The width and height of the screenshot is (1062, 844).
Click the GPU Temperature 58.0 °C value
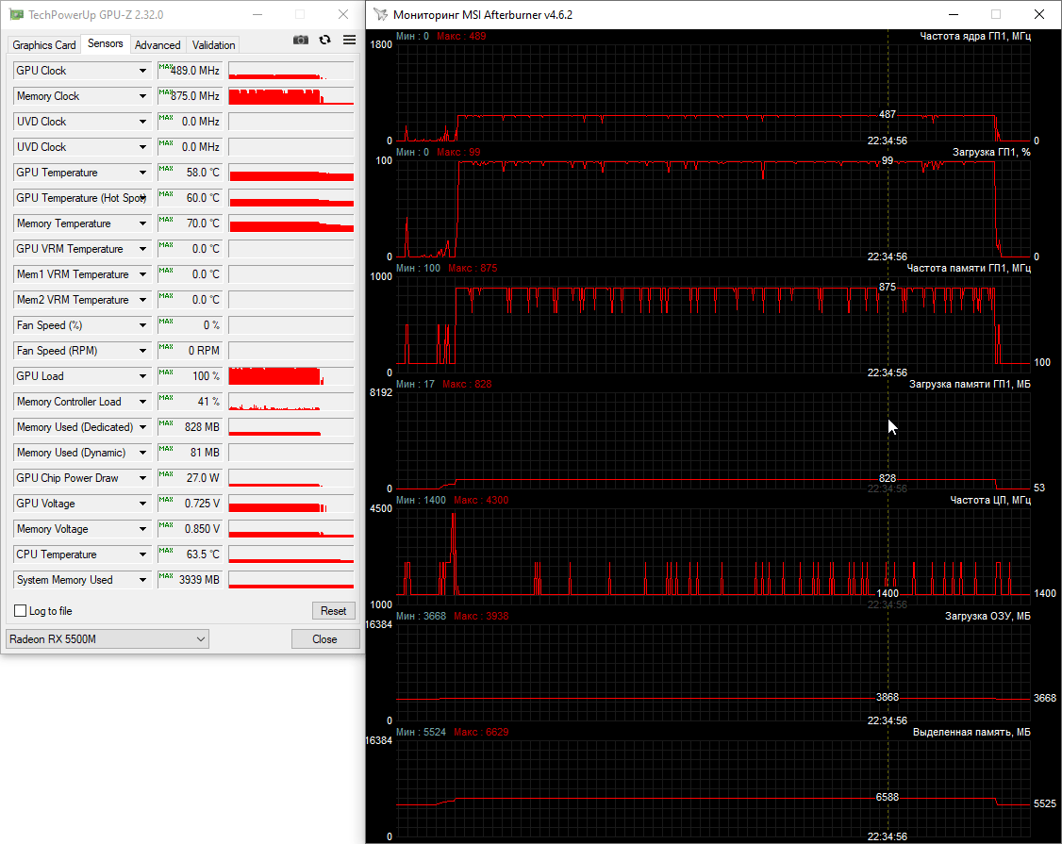pyautogui.click(x=191, y=173)
